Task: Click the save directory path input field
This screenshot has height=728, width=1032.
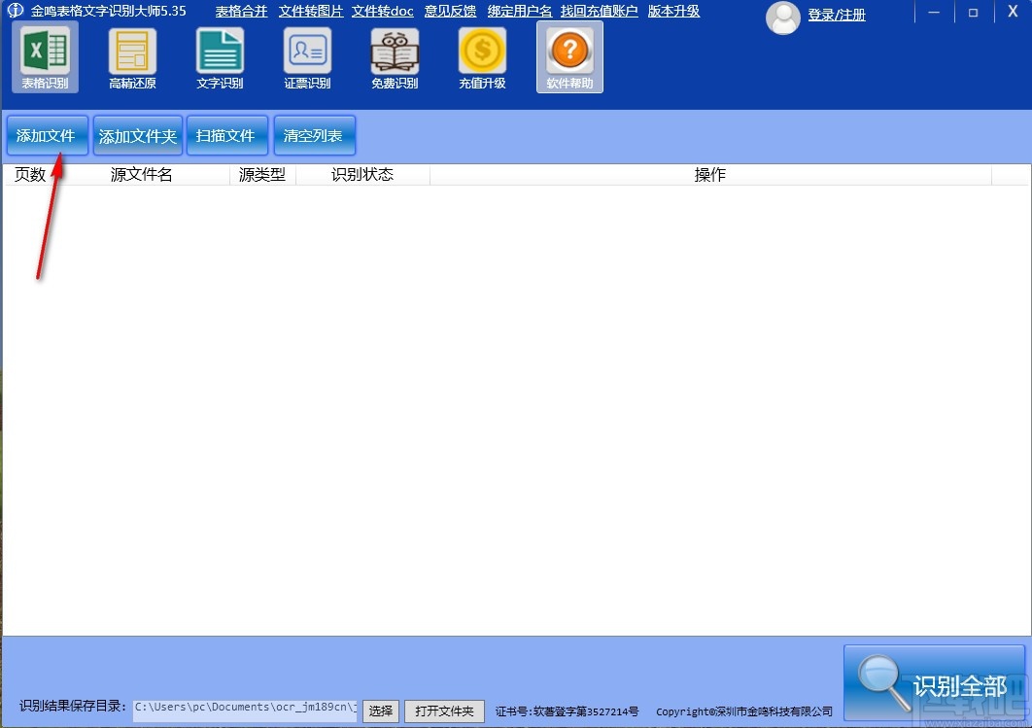Action: pyautogui.click(x=243, y=707)
